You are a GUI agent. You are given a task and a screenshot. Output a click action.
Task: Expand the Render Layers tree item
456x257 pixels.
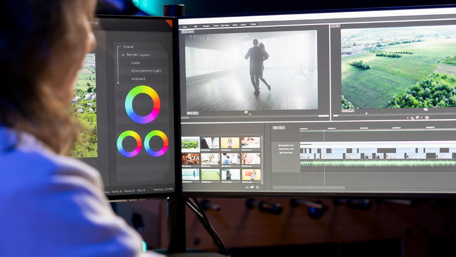click(123, 55)
